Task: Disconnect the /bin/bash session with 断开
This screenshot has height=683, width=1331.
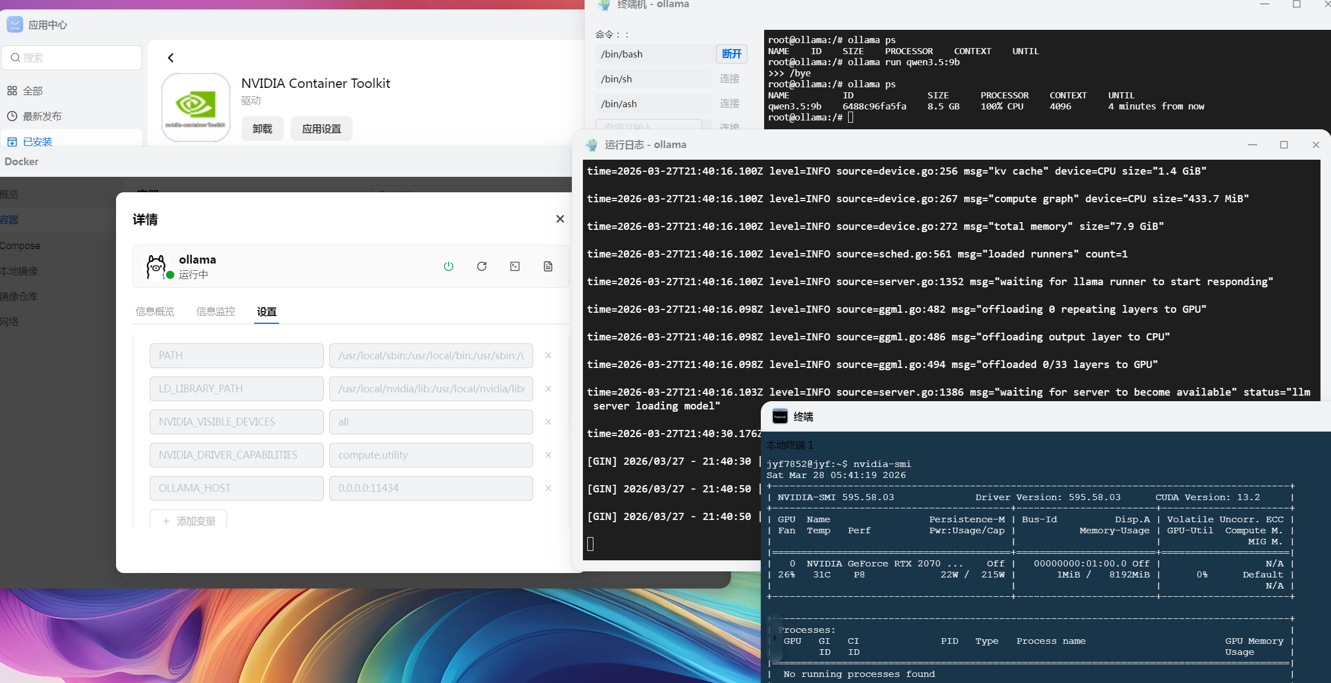Action: pos(731,54)
